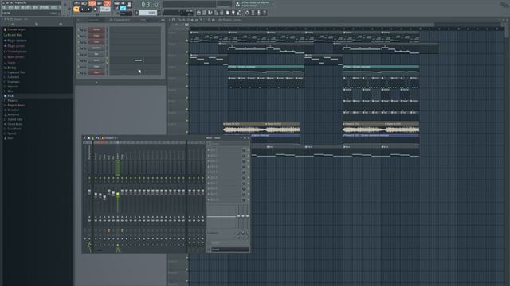Screen dimensions: 510x286
Task: Click the tempo BPM display
Action: pos(104,10)
